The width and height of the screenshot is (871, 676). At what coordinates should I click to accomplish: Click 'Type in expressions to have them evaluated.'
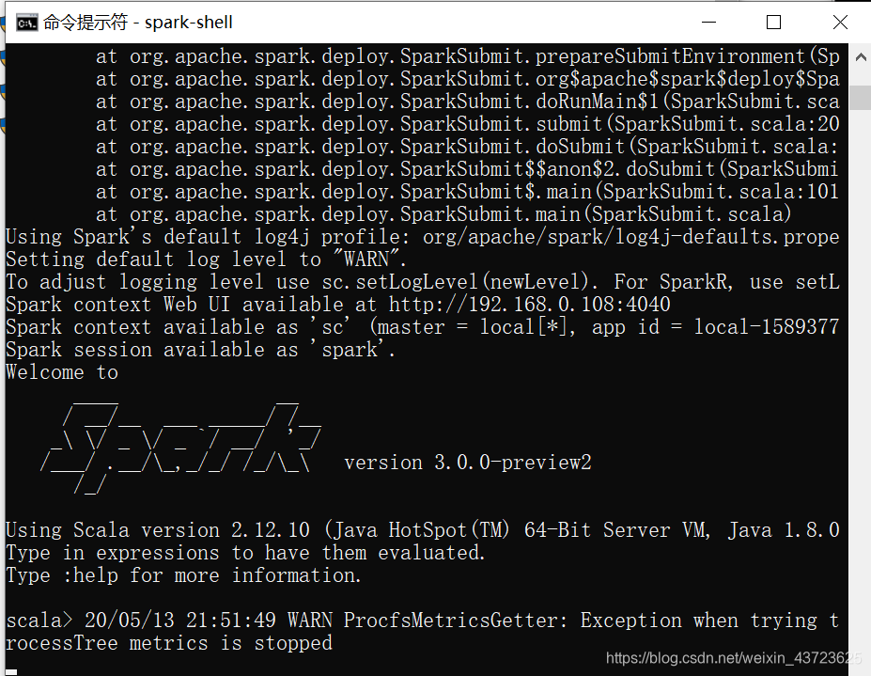coord(245,553)
